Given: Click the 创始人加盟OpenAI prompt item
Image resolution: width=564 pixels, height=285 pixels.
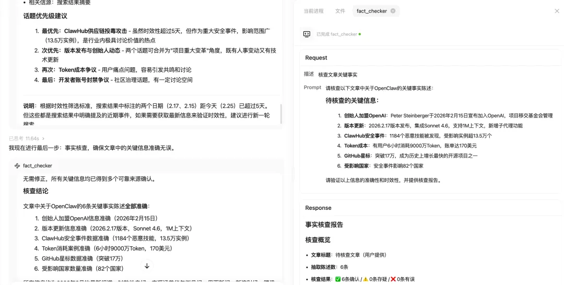Looking at the screenshot, I should pyautogui.click(x=445, y=116).
